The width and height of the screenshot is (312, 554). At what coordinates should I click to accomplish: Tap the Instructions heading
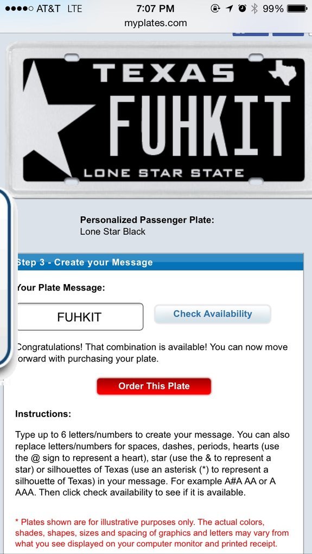[x=43, y=414]
